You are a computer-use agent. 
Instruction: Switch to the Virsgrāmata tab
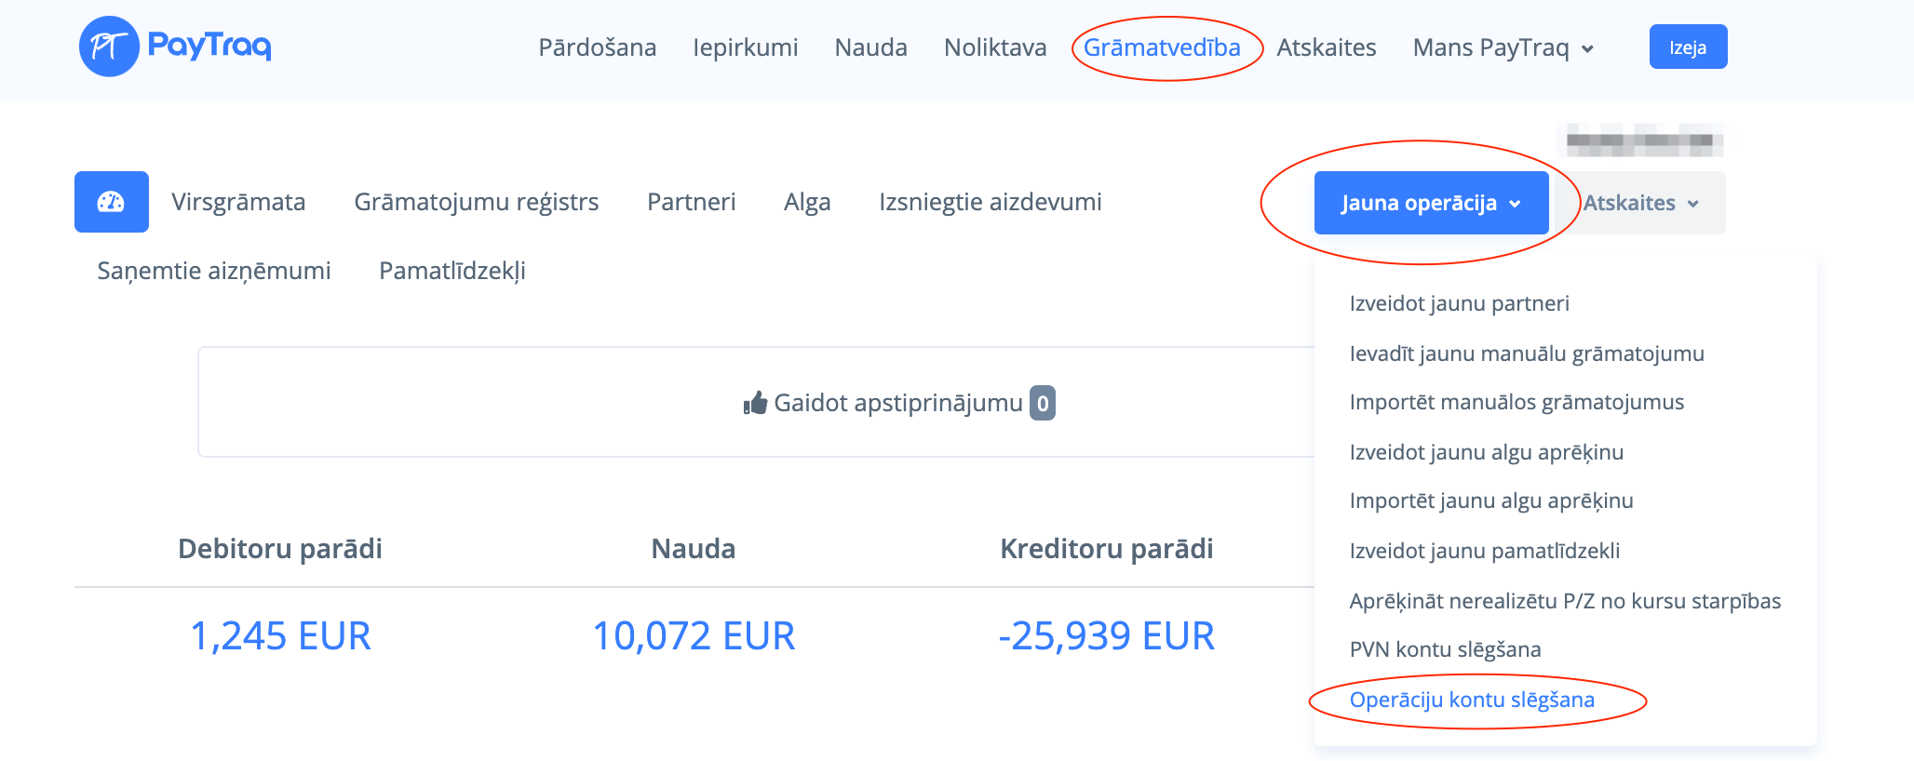(238, 202)
